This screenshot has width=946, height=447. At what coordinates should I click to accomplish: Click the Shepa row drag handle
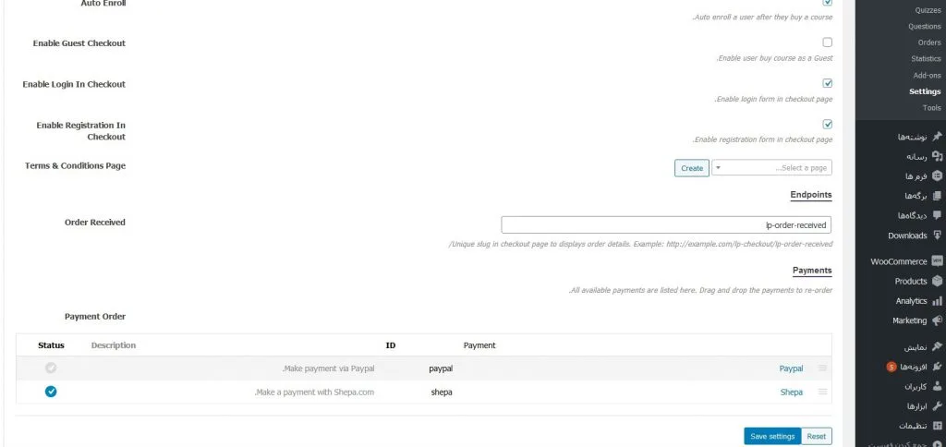pos(822,392)
